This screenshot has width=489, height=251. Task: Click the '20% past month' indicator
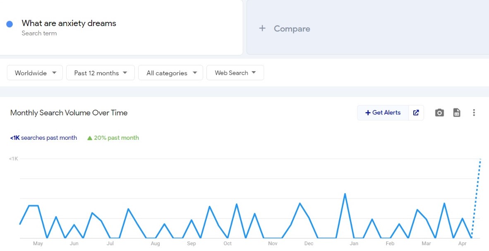point(113,138)
